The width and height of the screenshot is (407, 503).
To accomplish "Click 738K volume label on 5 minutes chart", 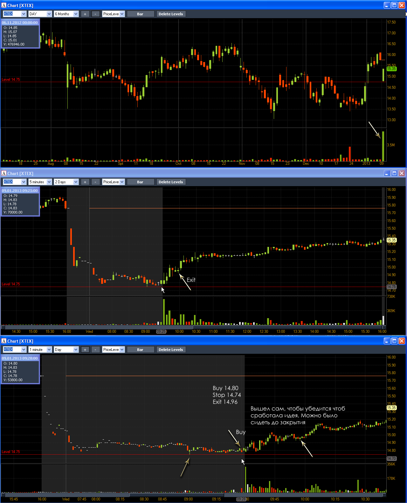I will click(391, 297).
